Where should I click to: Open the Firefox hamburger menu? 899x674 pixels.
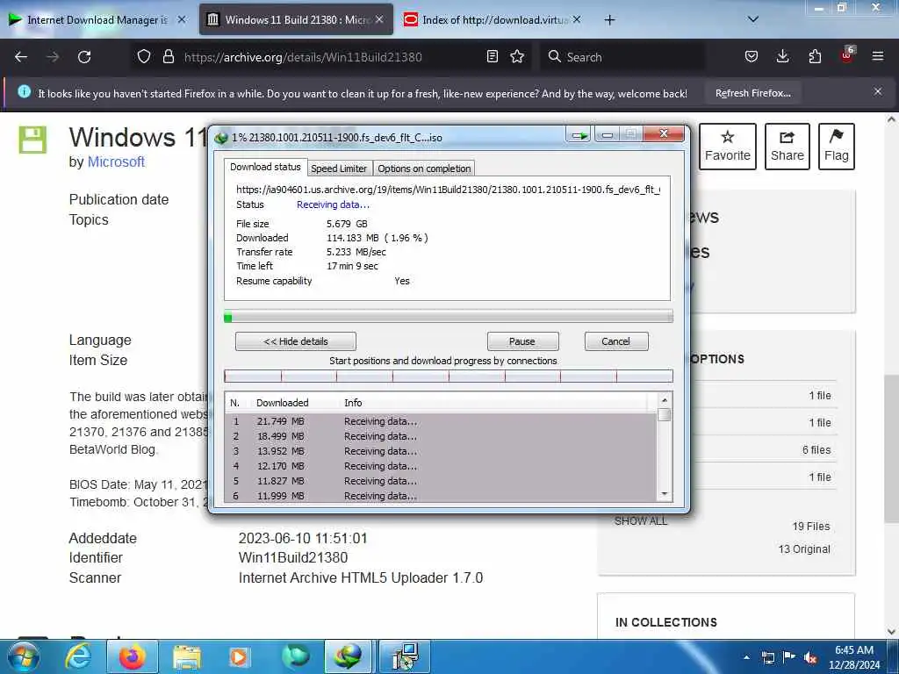878,57
